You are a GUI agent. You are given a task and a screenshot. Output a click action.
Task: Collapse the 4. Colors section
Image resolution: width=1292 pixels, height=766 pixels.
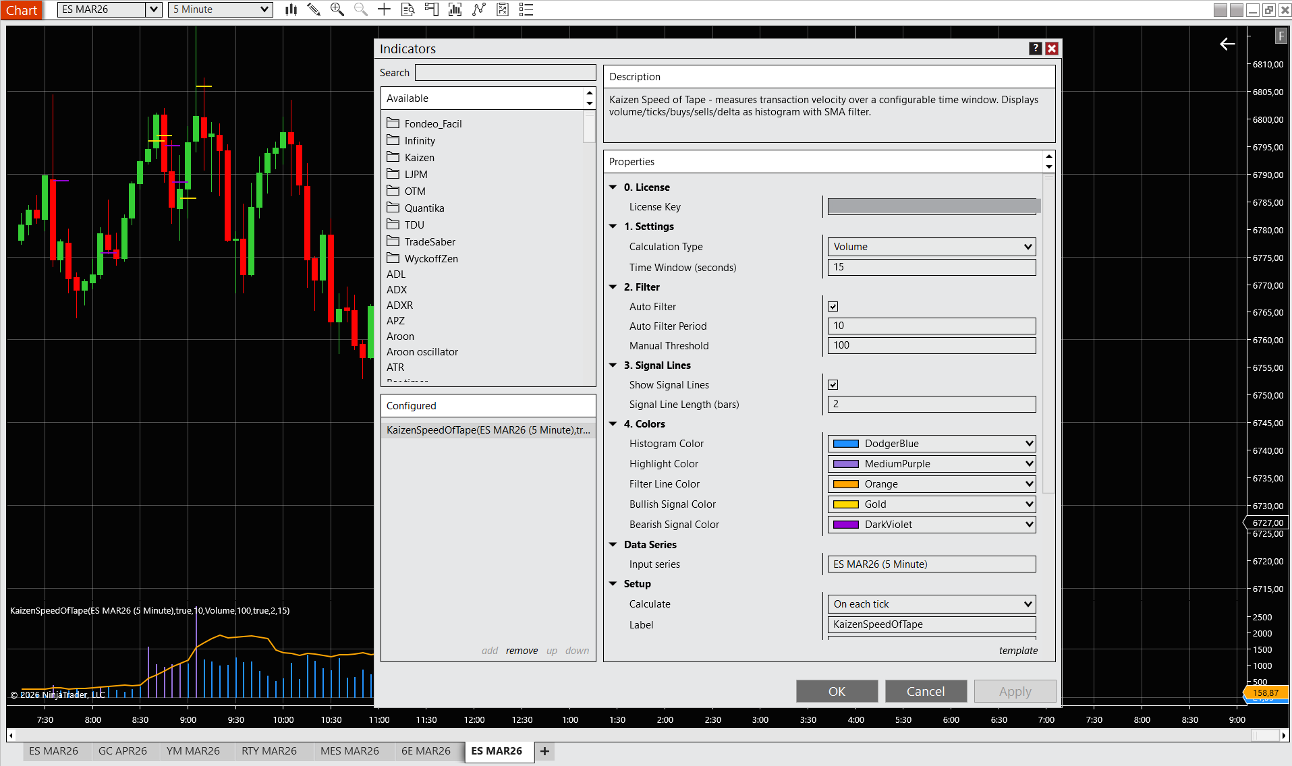[x=613, y=424]
